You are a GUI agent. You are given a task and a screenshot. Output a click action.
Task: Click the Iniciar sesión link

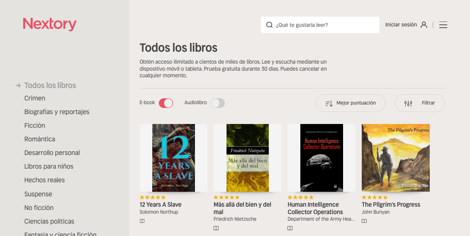click(x=401, y=25)
